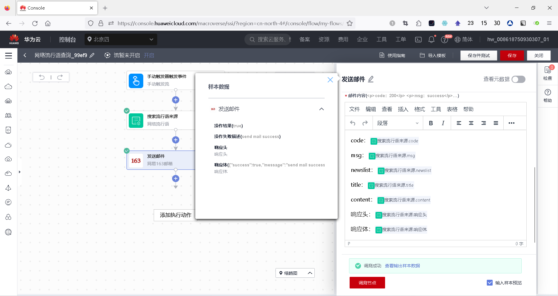
Task: Click the undo arrow on canvas
Action: [x=42, y=77]
